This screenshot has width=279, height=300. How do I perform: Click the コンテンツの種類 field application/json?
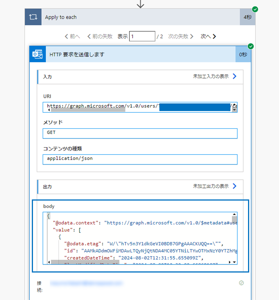[140, 159]
